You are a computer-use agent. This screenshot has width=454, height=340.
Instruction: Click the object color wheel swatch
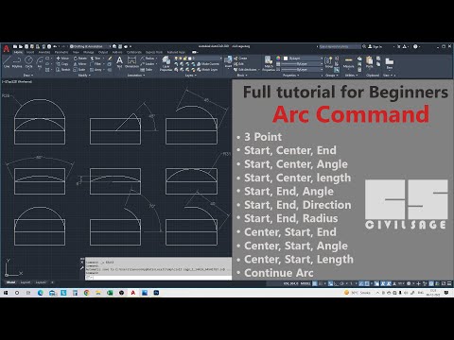[278, 59]
